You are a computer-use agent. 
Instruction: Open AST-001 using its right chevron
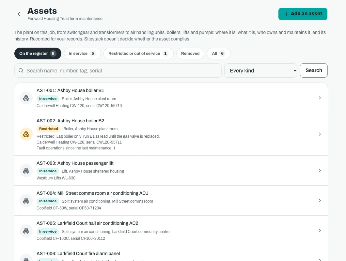pos(320,98)
